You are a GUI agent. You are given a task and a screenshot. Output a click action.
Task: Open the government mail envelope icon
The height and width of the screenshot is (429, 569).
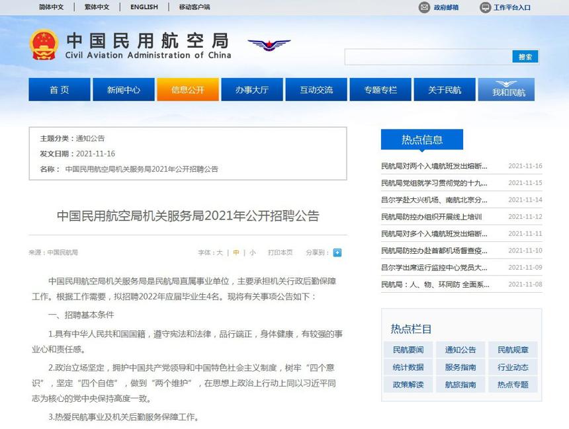[x=424, y=7]
